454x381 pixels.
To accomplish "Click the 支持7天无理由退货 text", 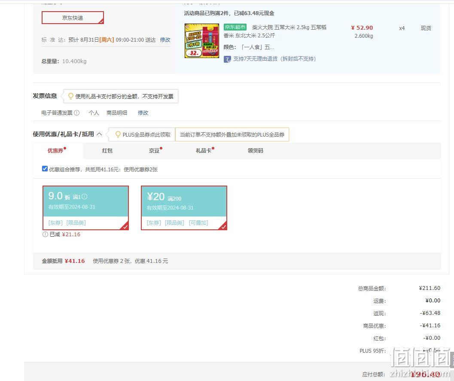I will click(x=274, y=59).
